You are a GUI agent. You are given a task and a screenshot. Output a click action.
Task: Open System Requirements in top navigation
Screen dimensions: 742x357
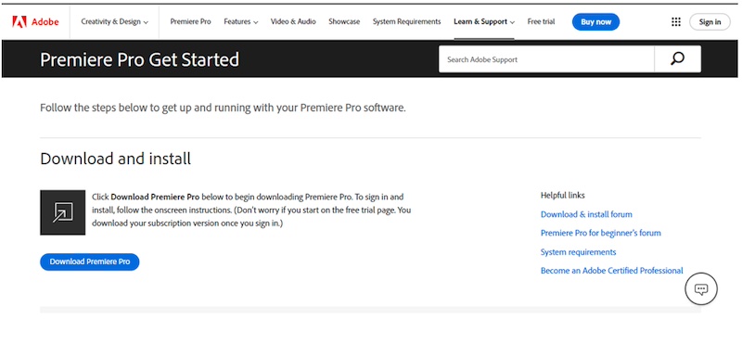pos(406,21)
